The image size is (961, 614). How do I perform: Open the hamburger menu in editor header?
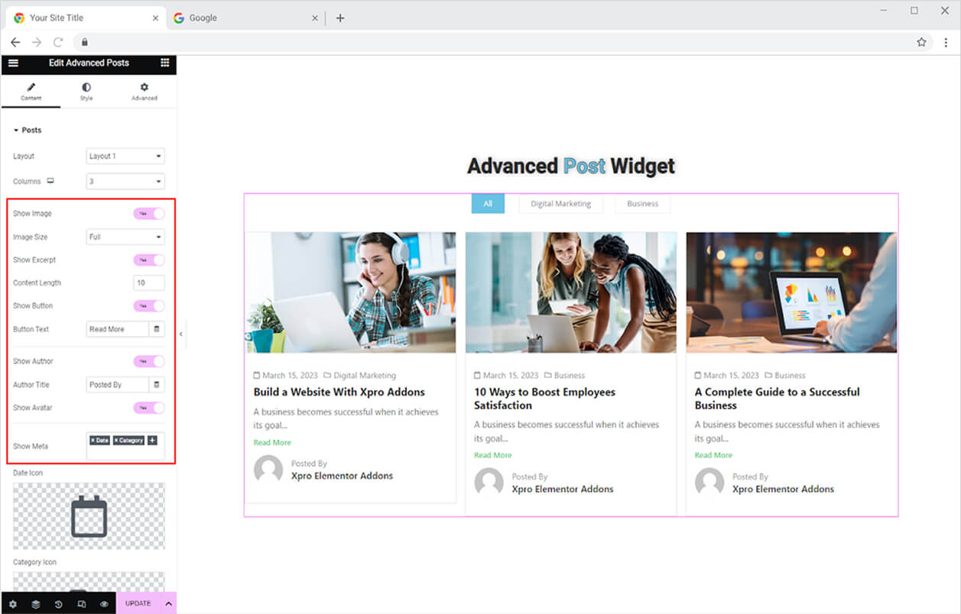tap(13, 63)
